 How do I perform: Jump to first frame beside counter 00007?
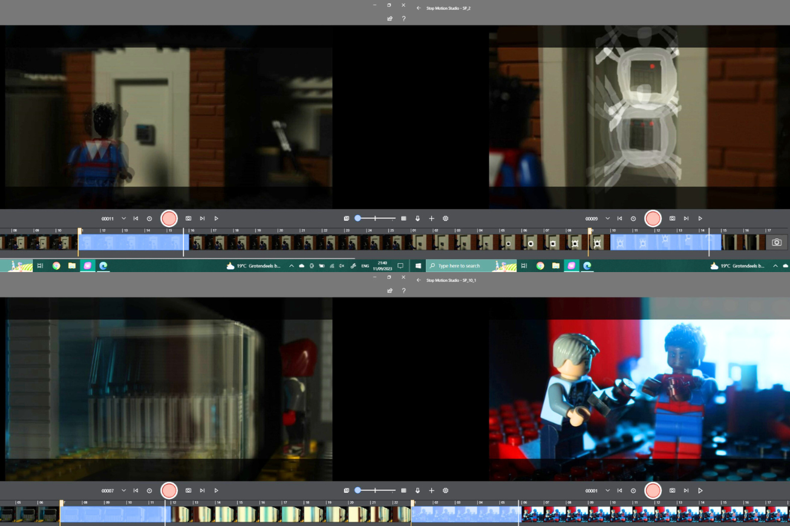click(x=135, y=491)
